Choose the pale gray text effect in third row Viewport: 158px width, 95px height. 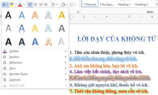click(x=62, y=42)
